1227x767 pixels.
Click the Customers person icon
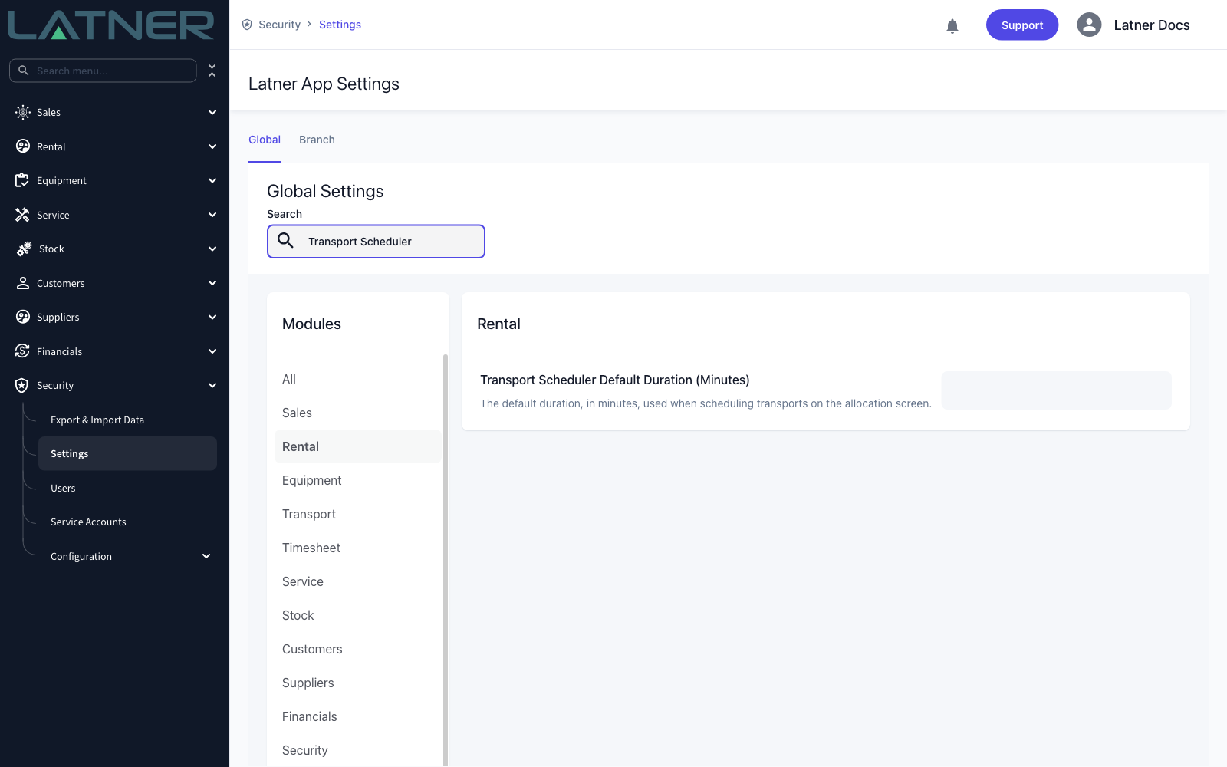[23, 283]
